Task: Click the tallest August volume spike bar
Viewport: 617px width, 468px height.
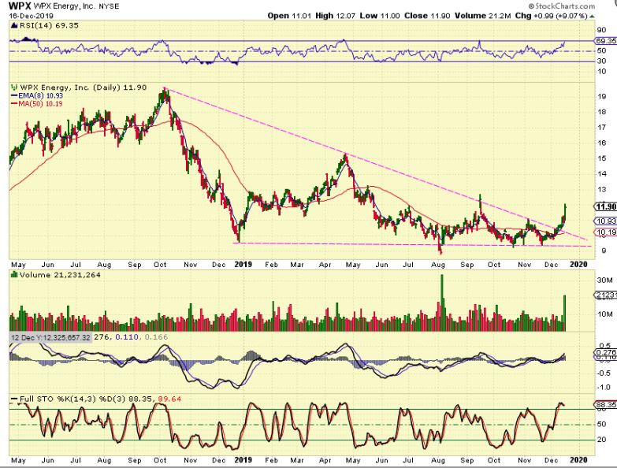Action: [x=442, y=303]
